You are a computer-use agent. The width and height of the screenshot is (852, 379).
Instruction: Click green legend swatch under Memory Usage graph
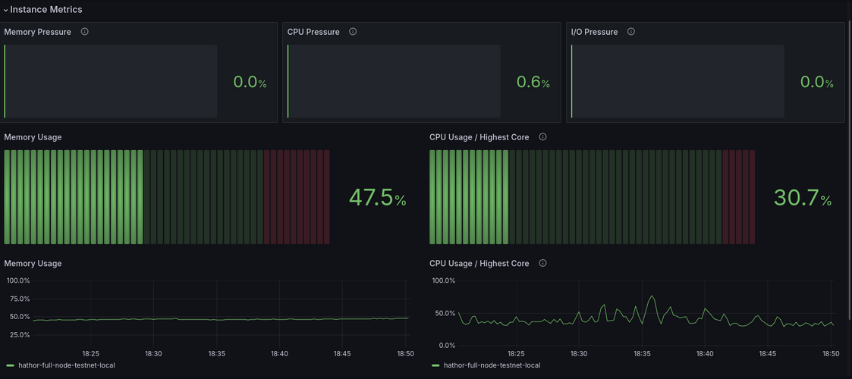(9, 365)
